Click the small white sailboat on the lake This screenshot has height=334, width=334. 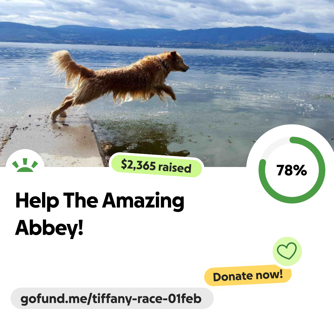click(315, 54)
